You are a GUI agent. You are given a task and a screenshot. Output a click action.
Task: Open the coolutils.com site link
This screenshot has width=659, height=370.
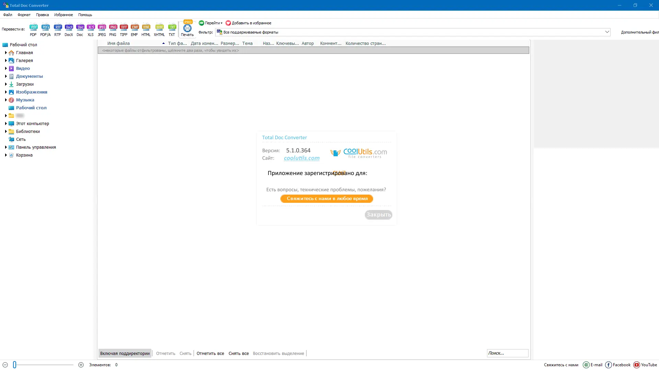tap(301, 158)
